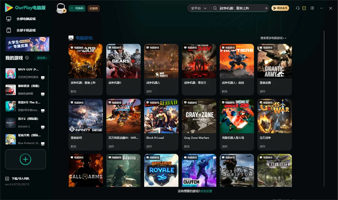This screenshot has width=338, height=200.
Task: Click the yellow mini-window mode icon
Action: point(304,8)
